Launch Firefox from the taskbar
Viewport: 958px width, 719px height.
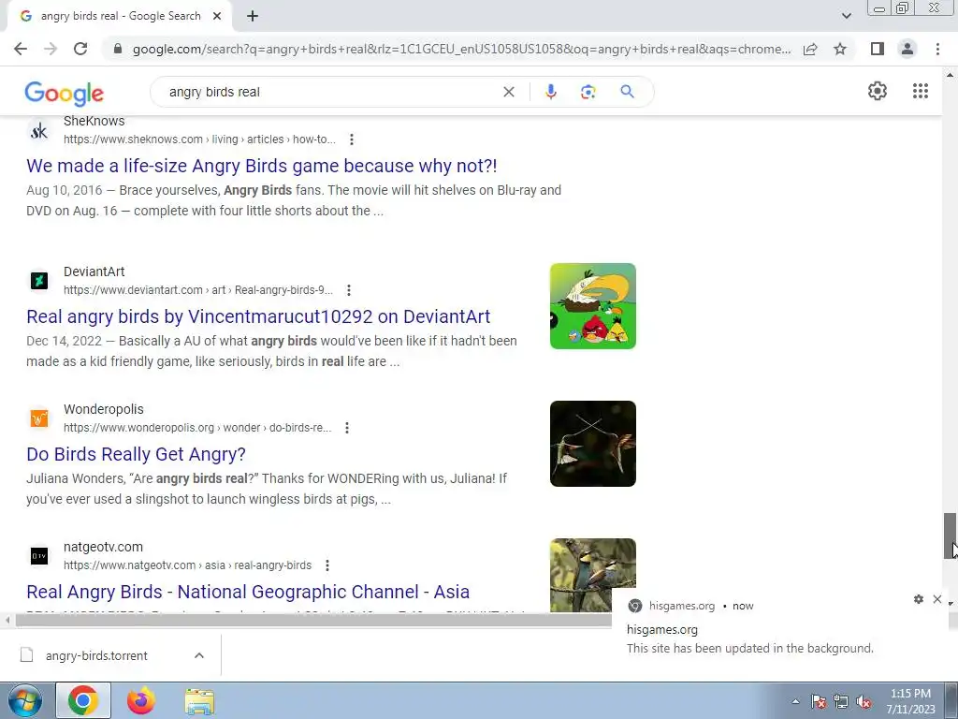click(x=141, y=700)
